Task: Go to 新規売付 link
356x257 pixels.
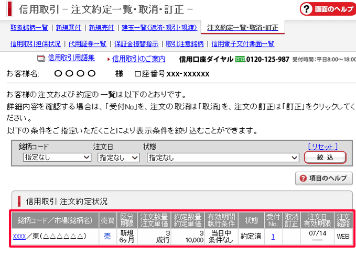Action: 102,28
